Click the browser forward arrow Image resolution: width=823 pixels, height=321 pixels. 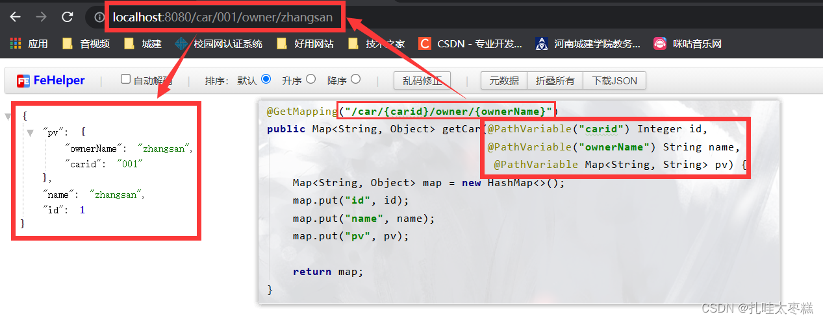point(41,17)
